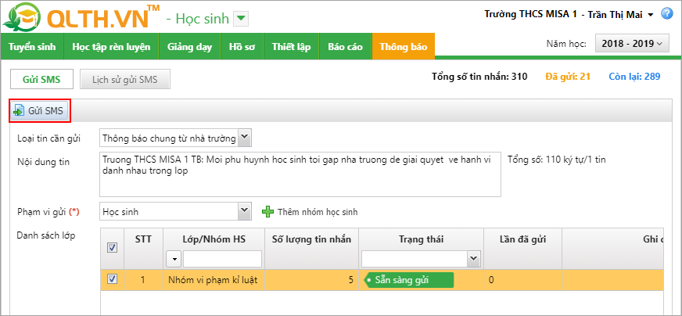The height and width of the screenshot is (316, 682).
Task: Uncheck the Nhóm vi phạm kỉ luật row
Action: pos(112,279)
